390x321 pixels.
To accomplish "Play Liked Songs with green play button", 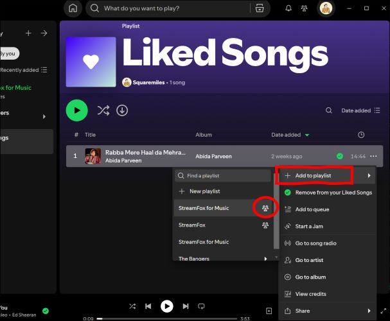I will [x=77, y=110].
